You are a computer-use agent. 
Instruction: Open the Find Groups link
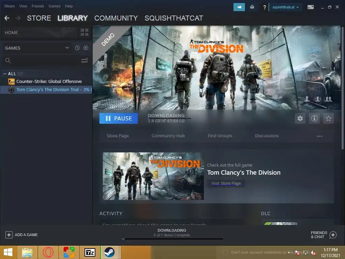coord(220,136)
